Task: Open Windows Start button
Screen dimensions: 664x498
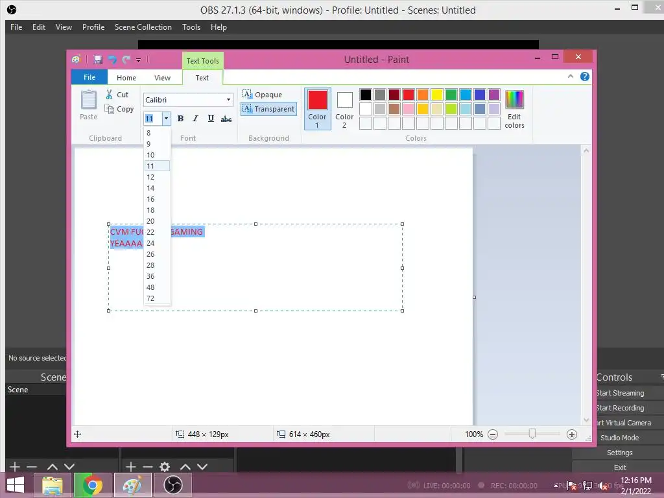Action: coord(16,485)
